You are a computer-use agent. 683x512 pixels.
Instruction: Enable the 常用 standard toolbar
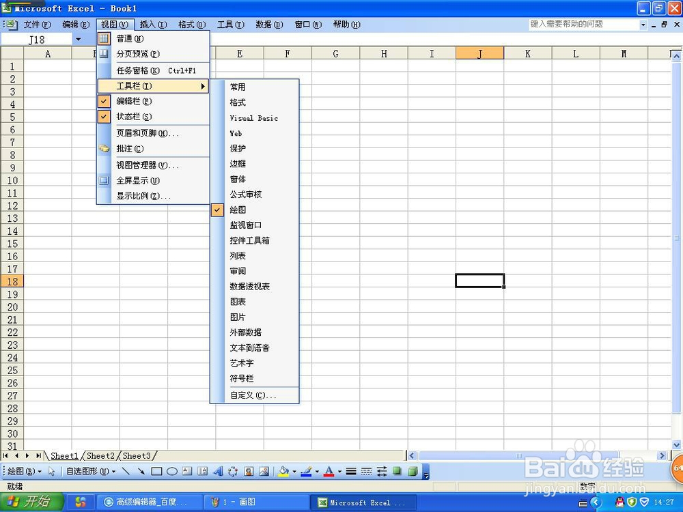click(255, 87)
